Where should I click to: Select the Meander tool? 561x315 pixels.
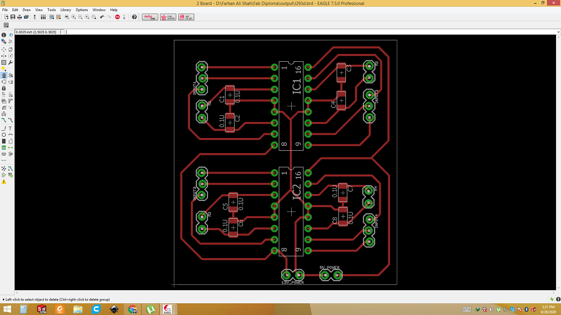3,114
